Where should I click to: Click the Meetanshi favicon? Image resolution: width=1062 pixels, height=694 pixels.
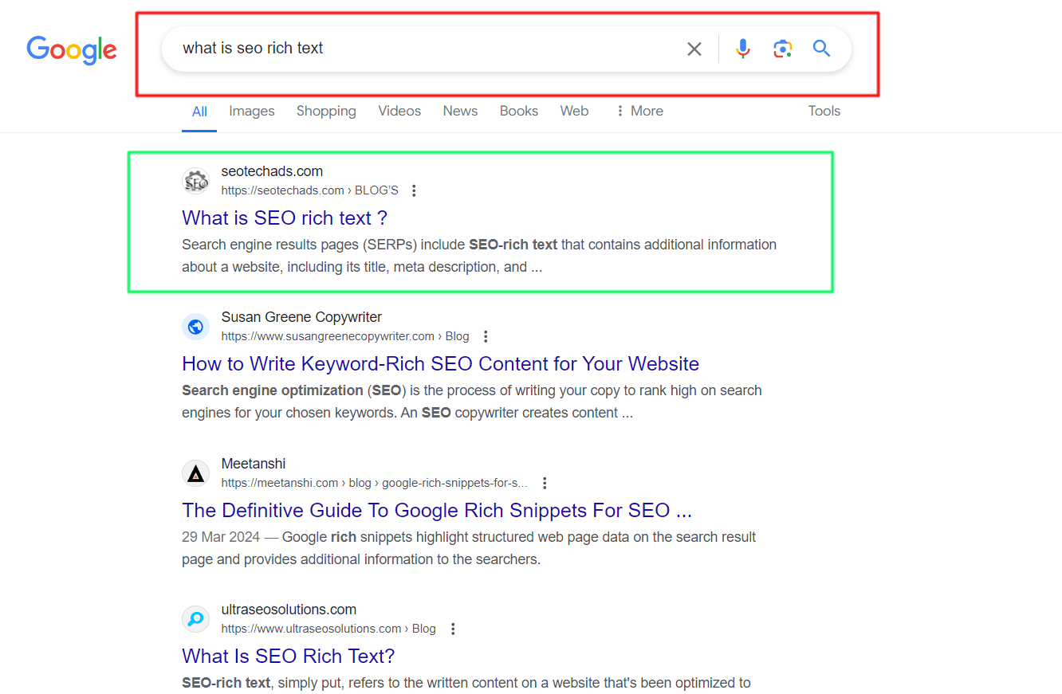click(195, 473)
